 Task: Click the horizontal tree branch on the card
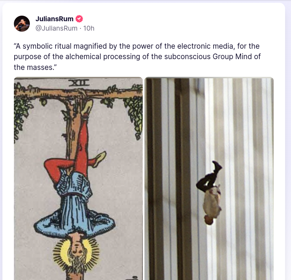78,94
